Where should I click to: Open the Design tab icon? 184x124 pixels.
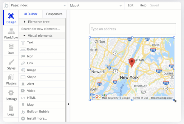pyautogui.click(x=11, y=16)
